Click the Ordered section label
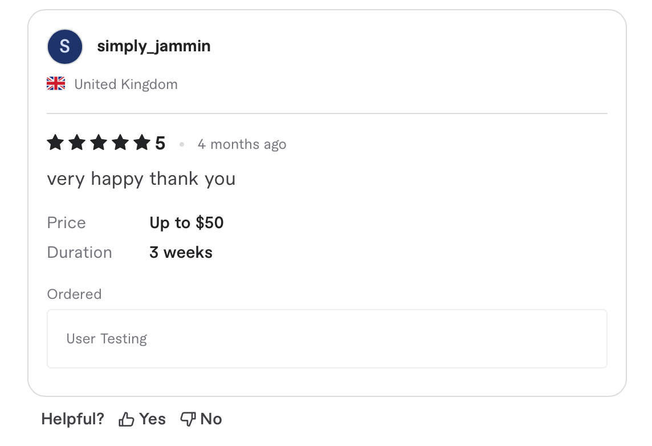Screen dimensions: 652x446 click(x=74, y=294)
